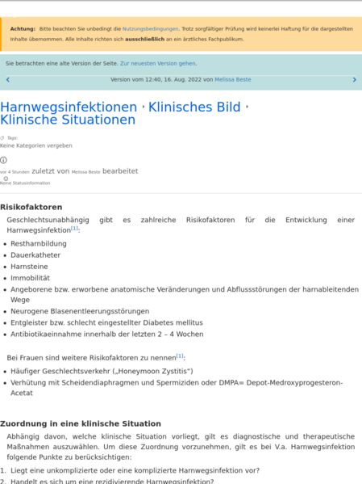Viewport: 362px width, 484px height.
Task: Click 'Keine Kategorien vergeben' text
Action: tap(36, 145)
